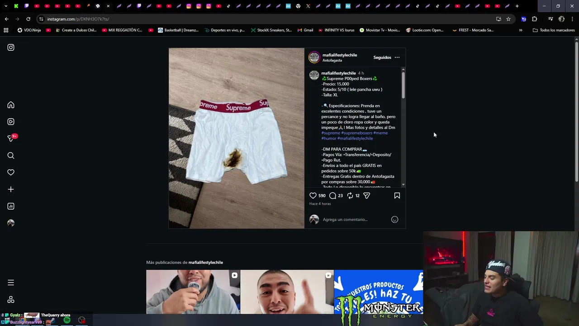The image size is (579, 326).
Task: Open Todos los marcadores folder
Action: coord(554,30)
